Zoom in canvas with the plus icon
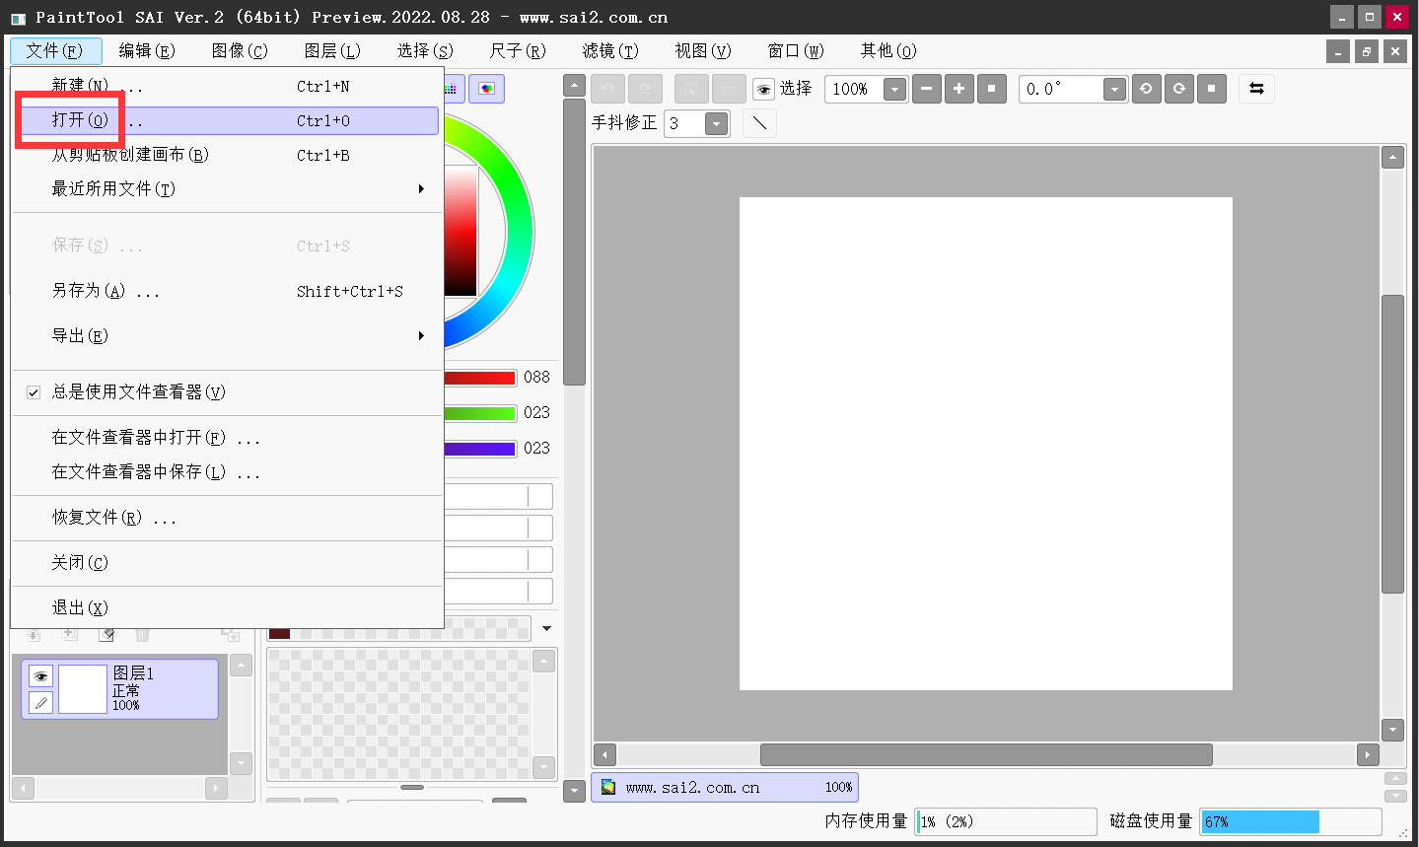The image size is (1419, 847). (x=958, y=89)
